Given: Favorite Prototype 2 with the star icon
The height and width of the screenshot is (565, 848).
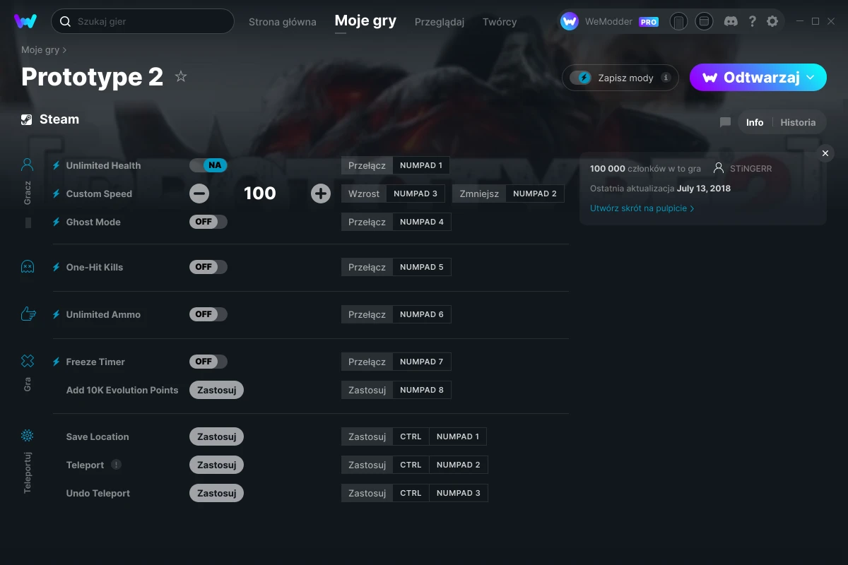Looking at the screenshot, I should (181, 76).
